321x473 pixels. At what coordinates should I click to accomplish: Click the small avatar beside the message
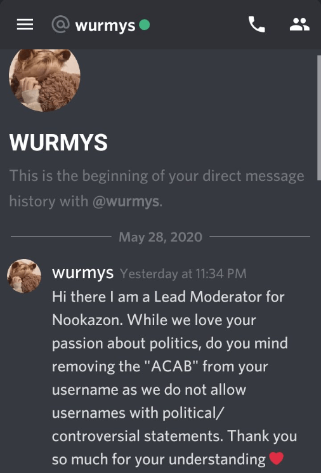[24, 276]
